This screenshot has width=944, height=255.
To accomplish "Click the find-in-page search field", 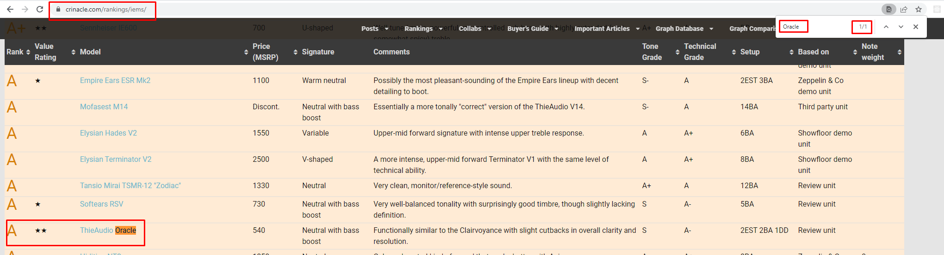I will (814, 27).
